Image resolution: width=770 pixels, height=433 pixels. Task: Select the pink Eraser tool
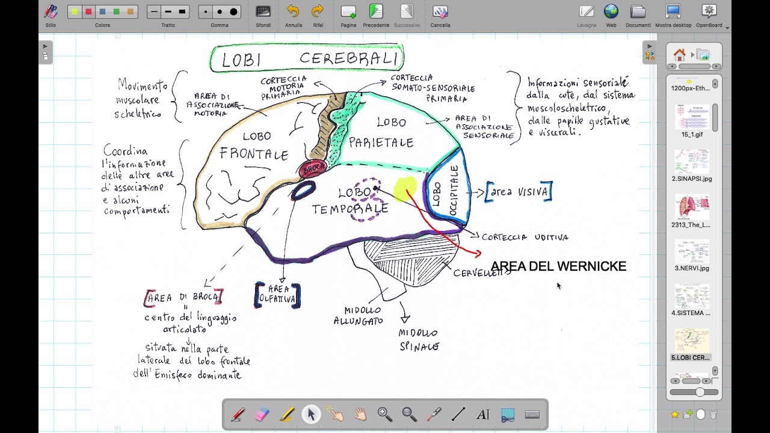click(x=262, y=414)
